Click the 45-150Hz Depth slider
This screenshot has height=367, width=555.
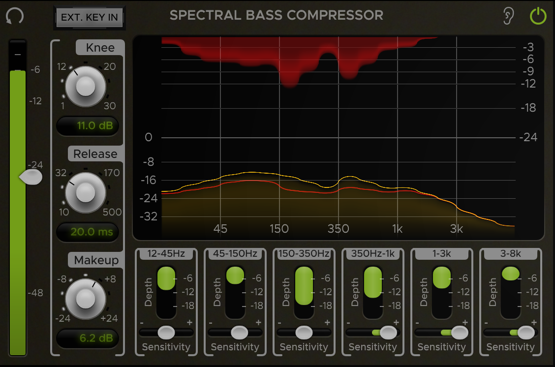coord(235,292)
